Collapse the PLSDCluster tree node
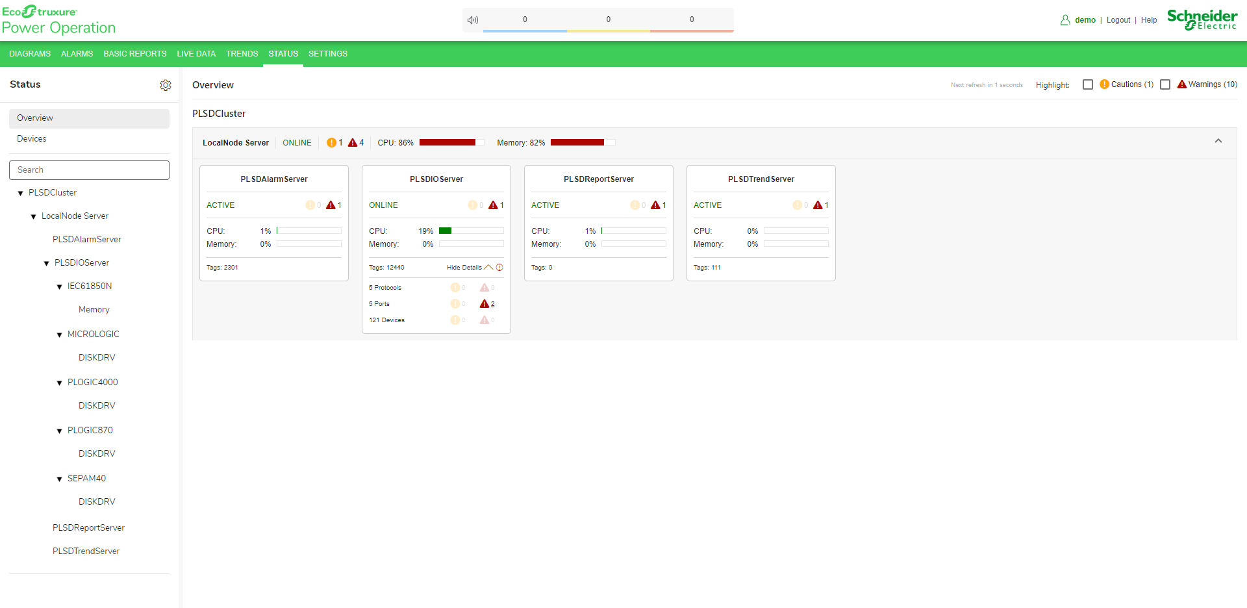This screenshot has width=1247, height=608. point(20,194)
